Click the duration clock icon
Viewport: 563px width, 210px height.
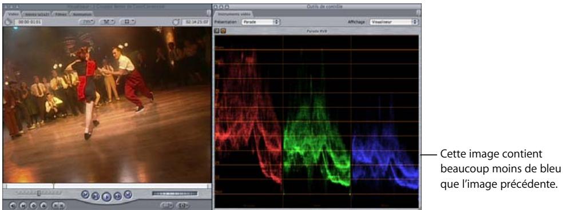point(9,22)
